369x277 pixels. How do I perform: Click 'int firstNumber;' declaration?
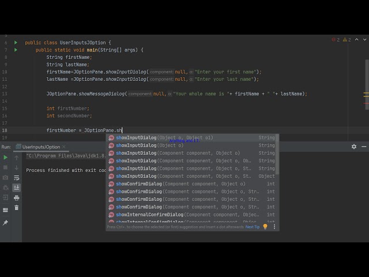click(68, 108)
